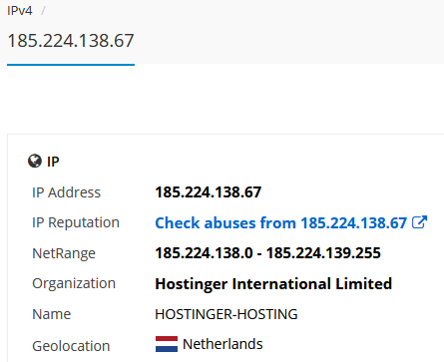
Task: Select the NetRange value 185.224.138.0 - 185.224.139.255
Action: [267, 253]
